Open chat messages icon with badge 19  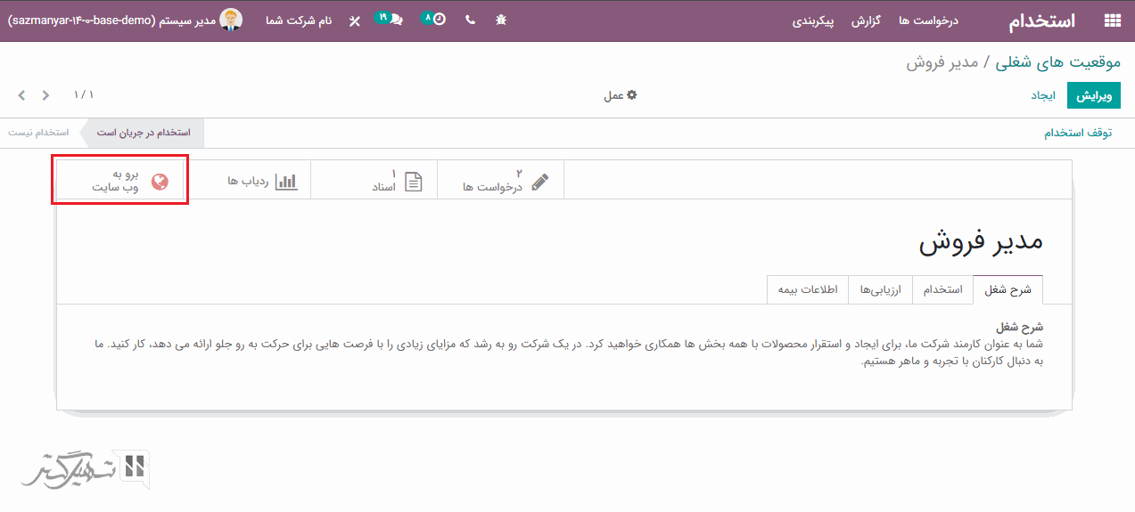pos(390,19)
